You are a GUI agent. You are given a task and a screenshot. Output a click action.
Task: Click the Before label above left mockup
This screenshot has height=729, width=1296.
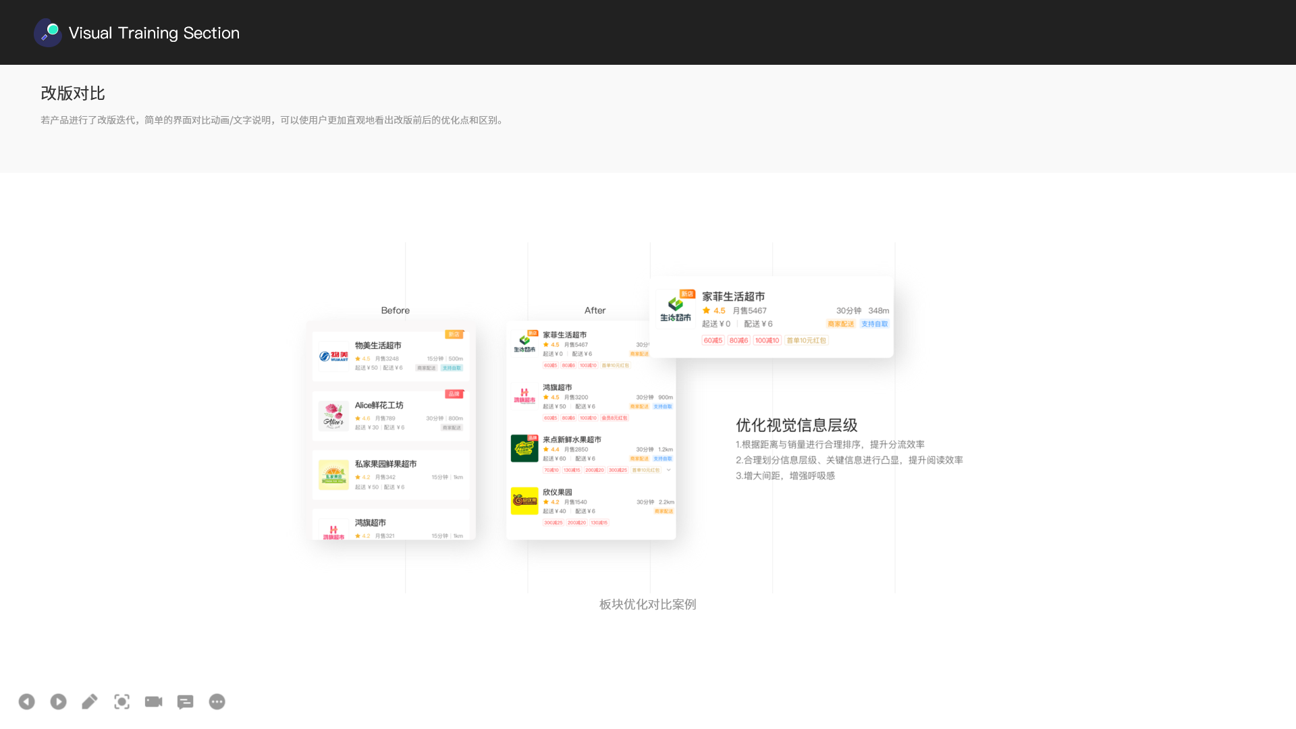click(396, 310)
